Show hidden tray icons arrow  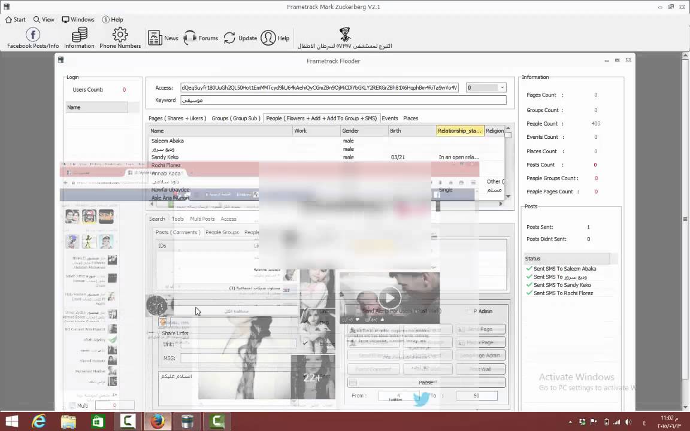(x=570, y=422)
